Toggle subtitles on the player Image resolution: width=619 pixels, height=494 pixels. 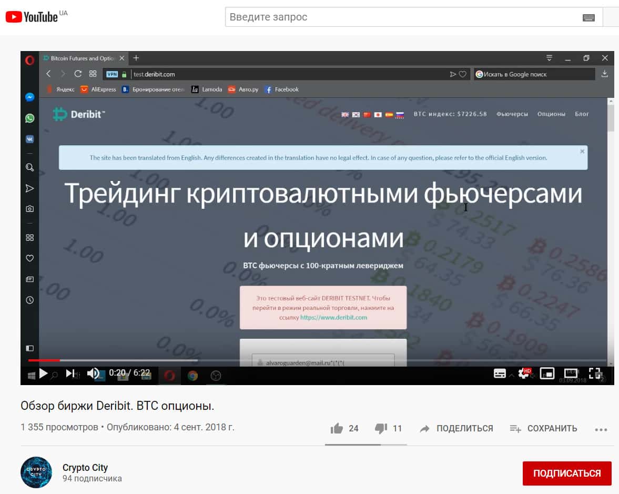click(500, 373)
